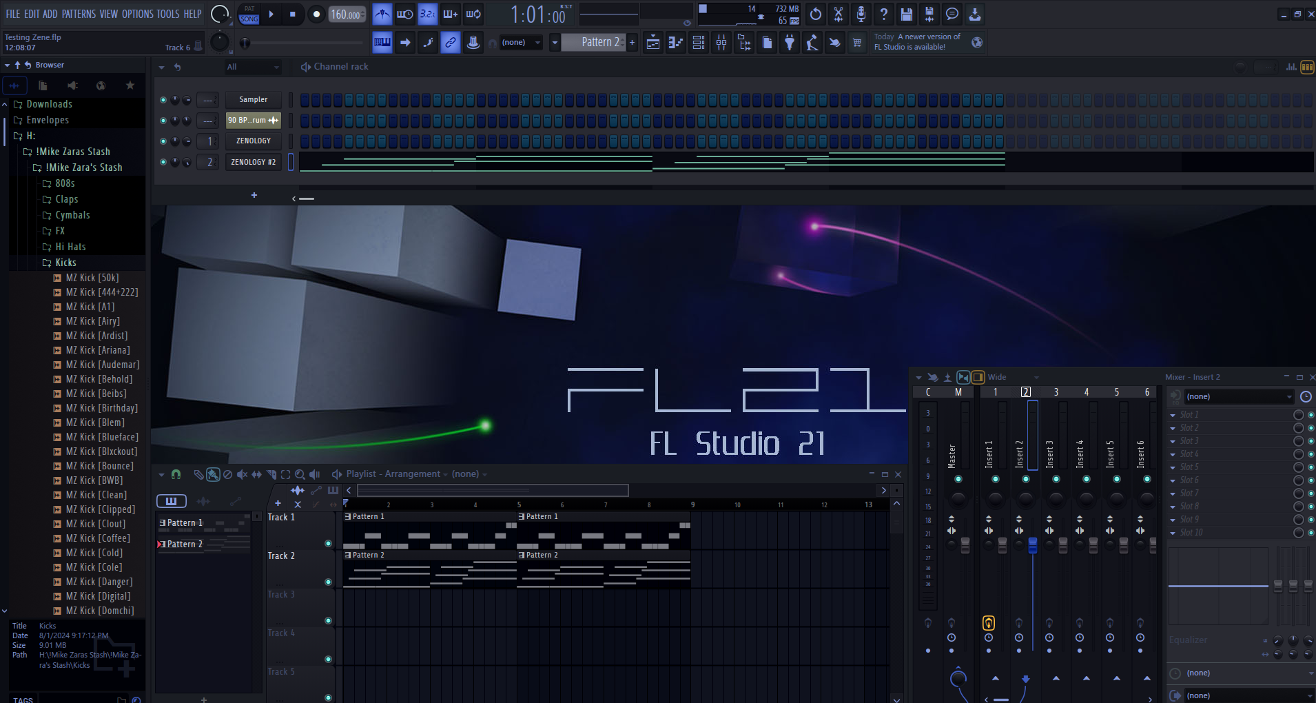1316x703 pixels.
Task: Click the ZENOLOGY channel button
Action: 254,141
